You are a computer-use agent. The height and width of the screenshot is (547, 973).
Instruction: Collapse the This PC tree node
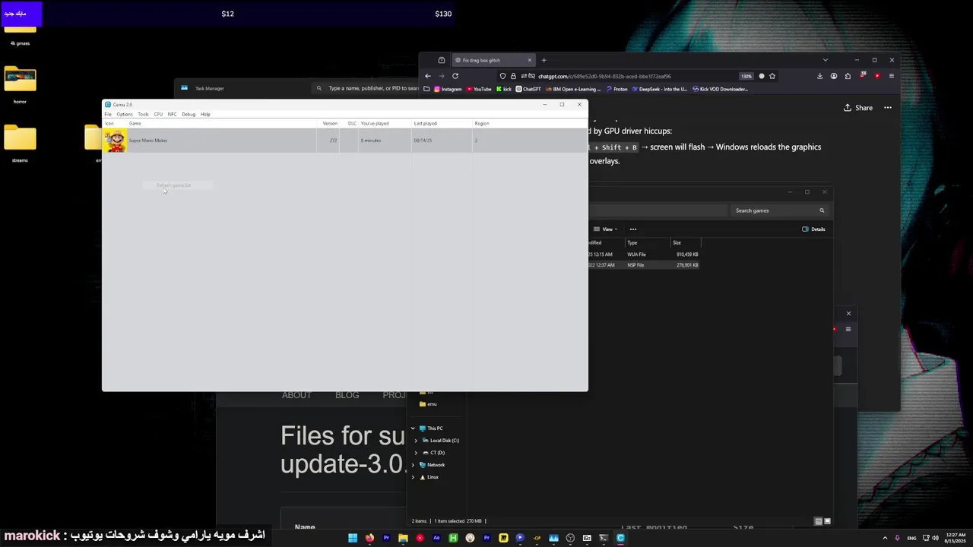click(414, 428)
